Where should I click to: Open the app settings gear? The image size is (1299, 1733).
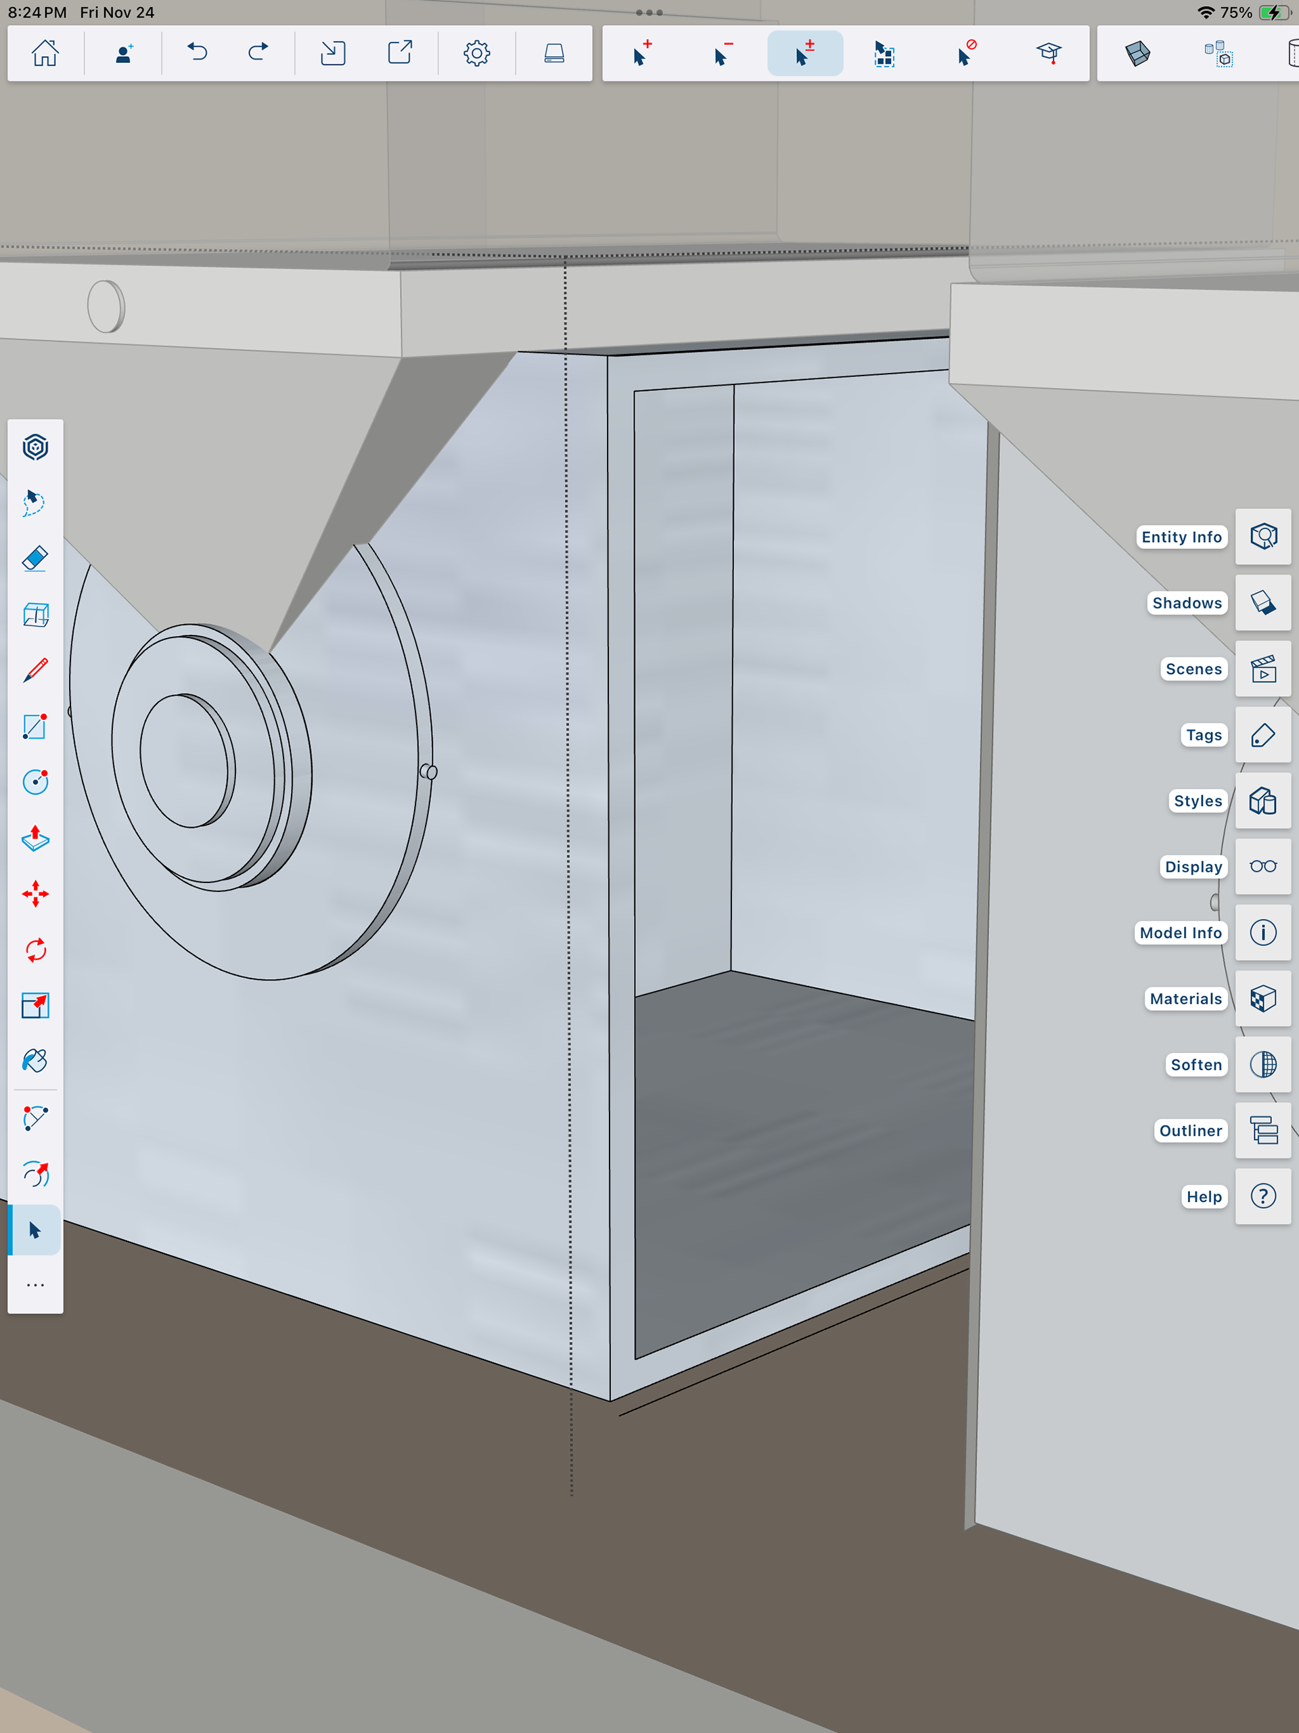coord(476,53)
